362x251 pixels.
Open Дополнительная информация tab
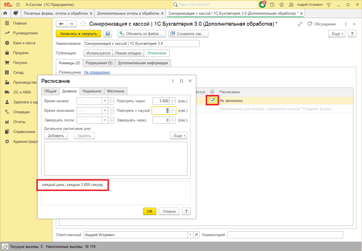143,63
